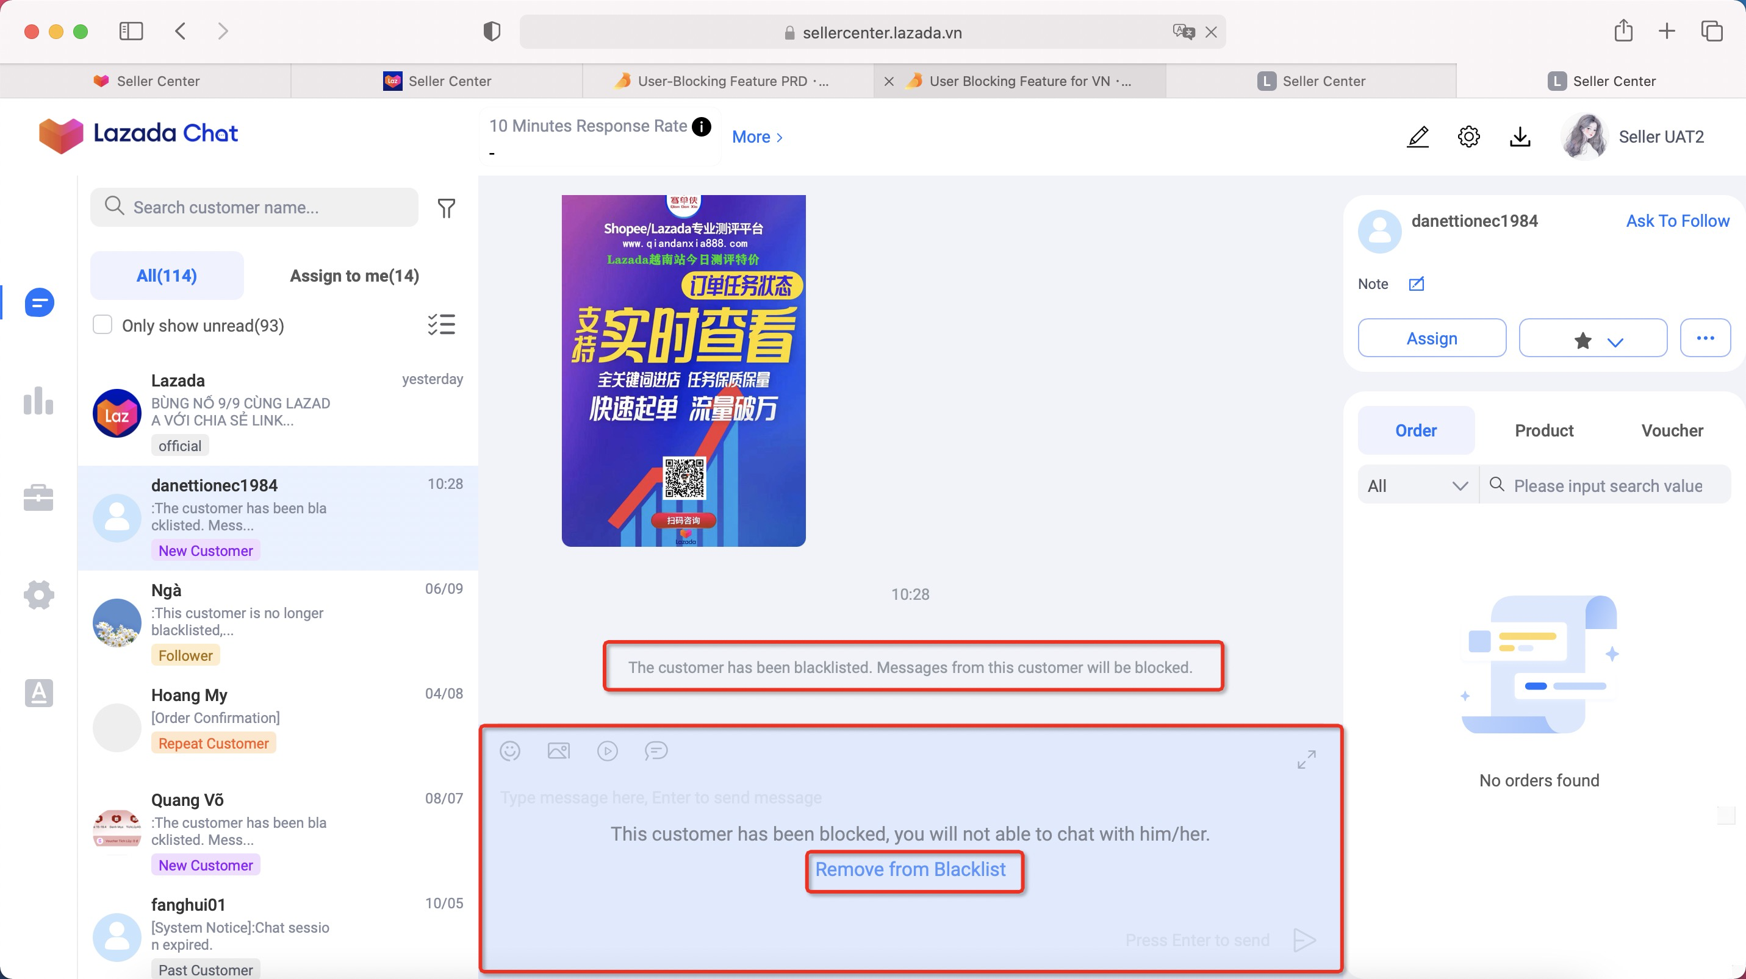The image size is (1746, 979).
Task: Click Ask To Follow link
Action: (1678, 221)
